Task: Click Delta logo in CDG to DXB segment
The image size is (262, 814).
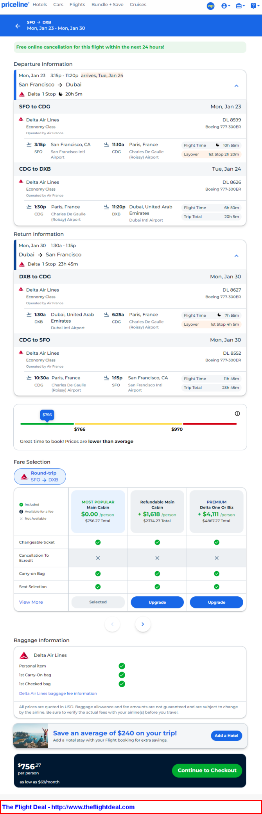Action: [x=21, y=181]
